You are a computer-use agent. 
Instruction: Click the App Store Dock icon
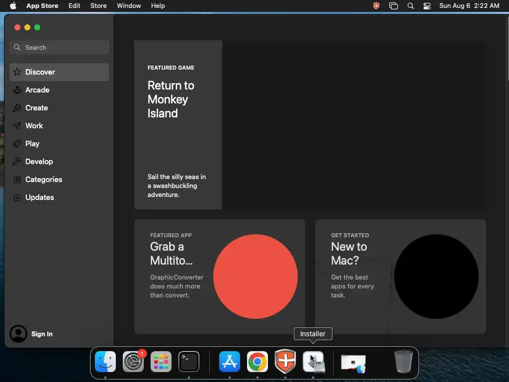[230, 362]
